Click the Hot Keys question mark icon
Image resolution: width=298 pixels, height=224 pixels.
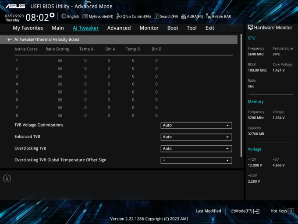click(x=291, y=211)
